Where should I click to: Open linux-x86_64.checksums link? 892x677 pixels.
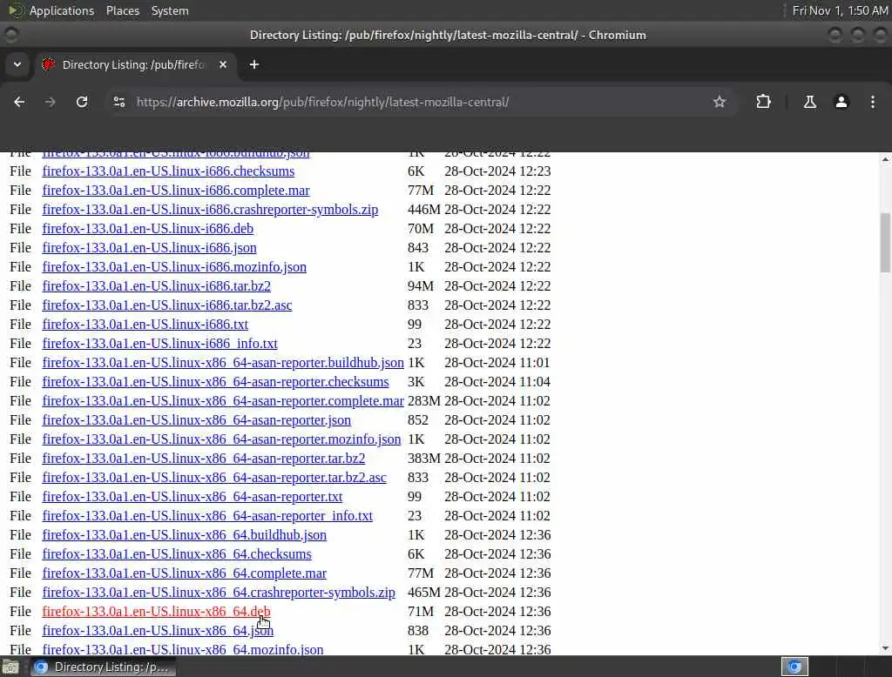[177, 553]
